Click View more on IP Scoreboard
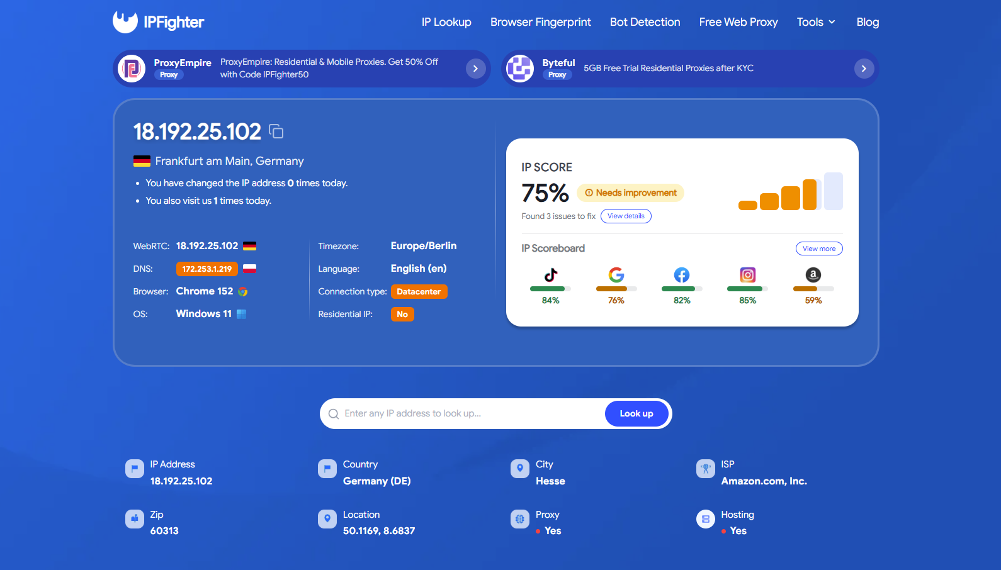The width and height of the screenshot is (1001, 570). pos(819,249)
